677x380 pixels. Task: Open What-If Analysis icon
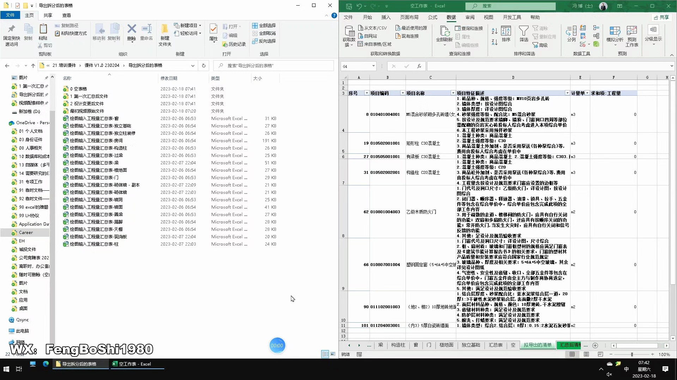[615, 31]
